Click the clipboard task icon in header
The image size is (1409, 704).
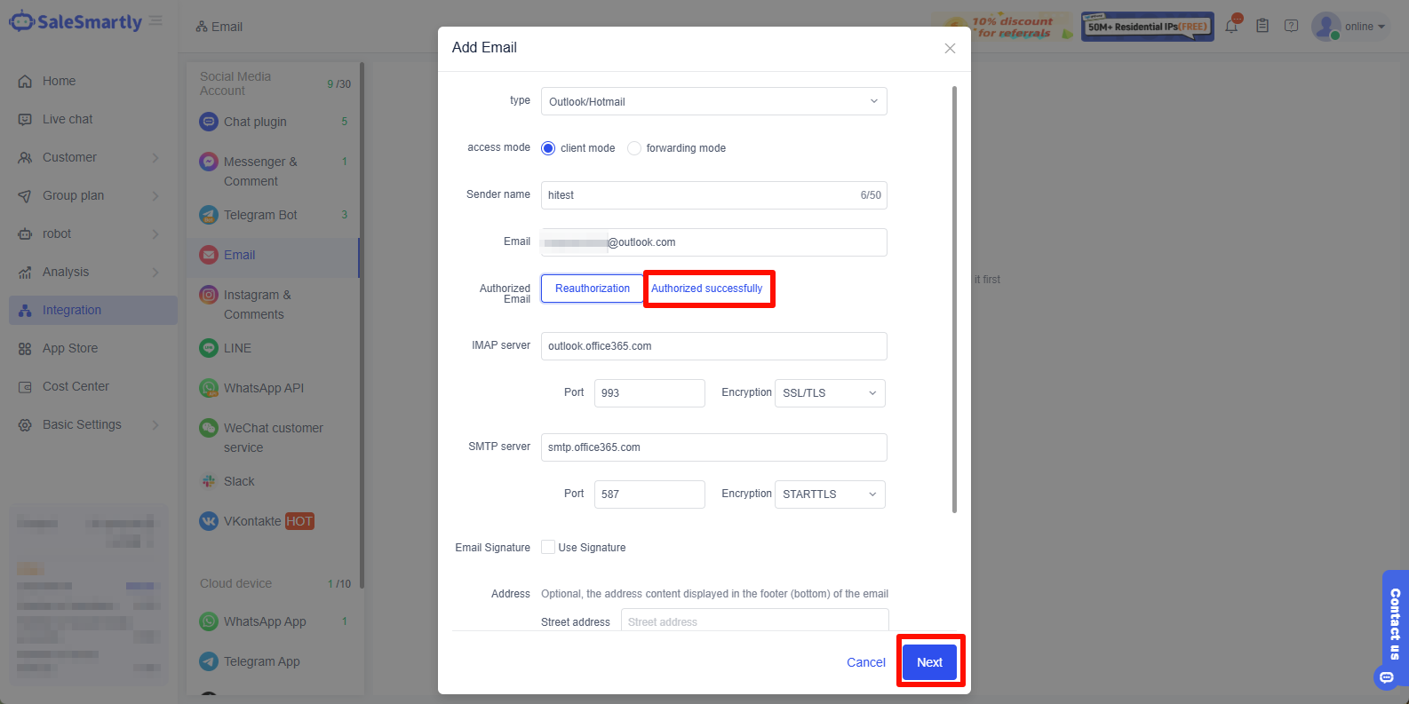(x=1262, y=27)
